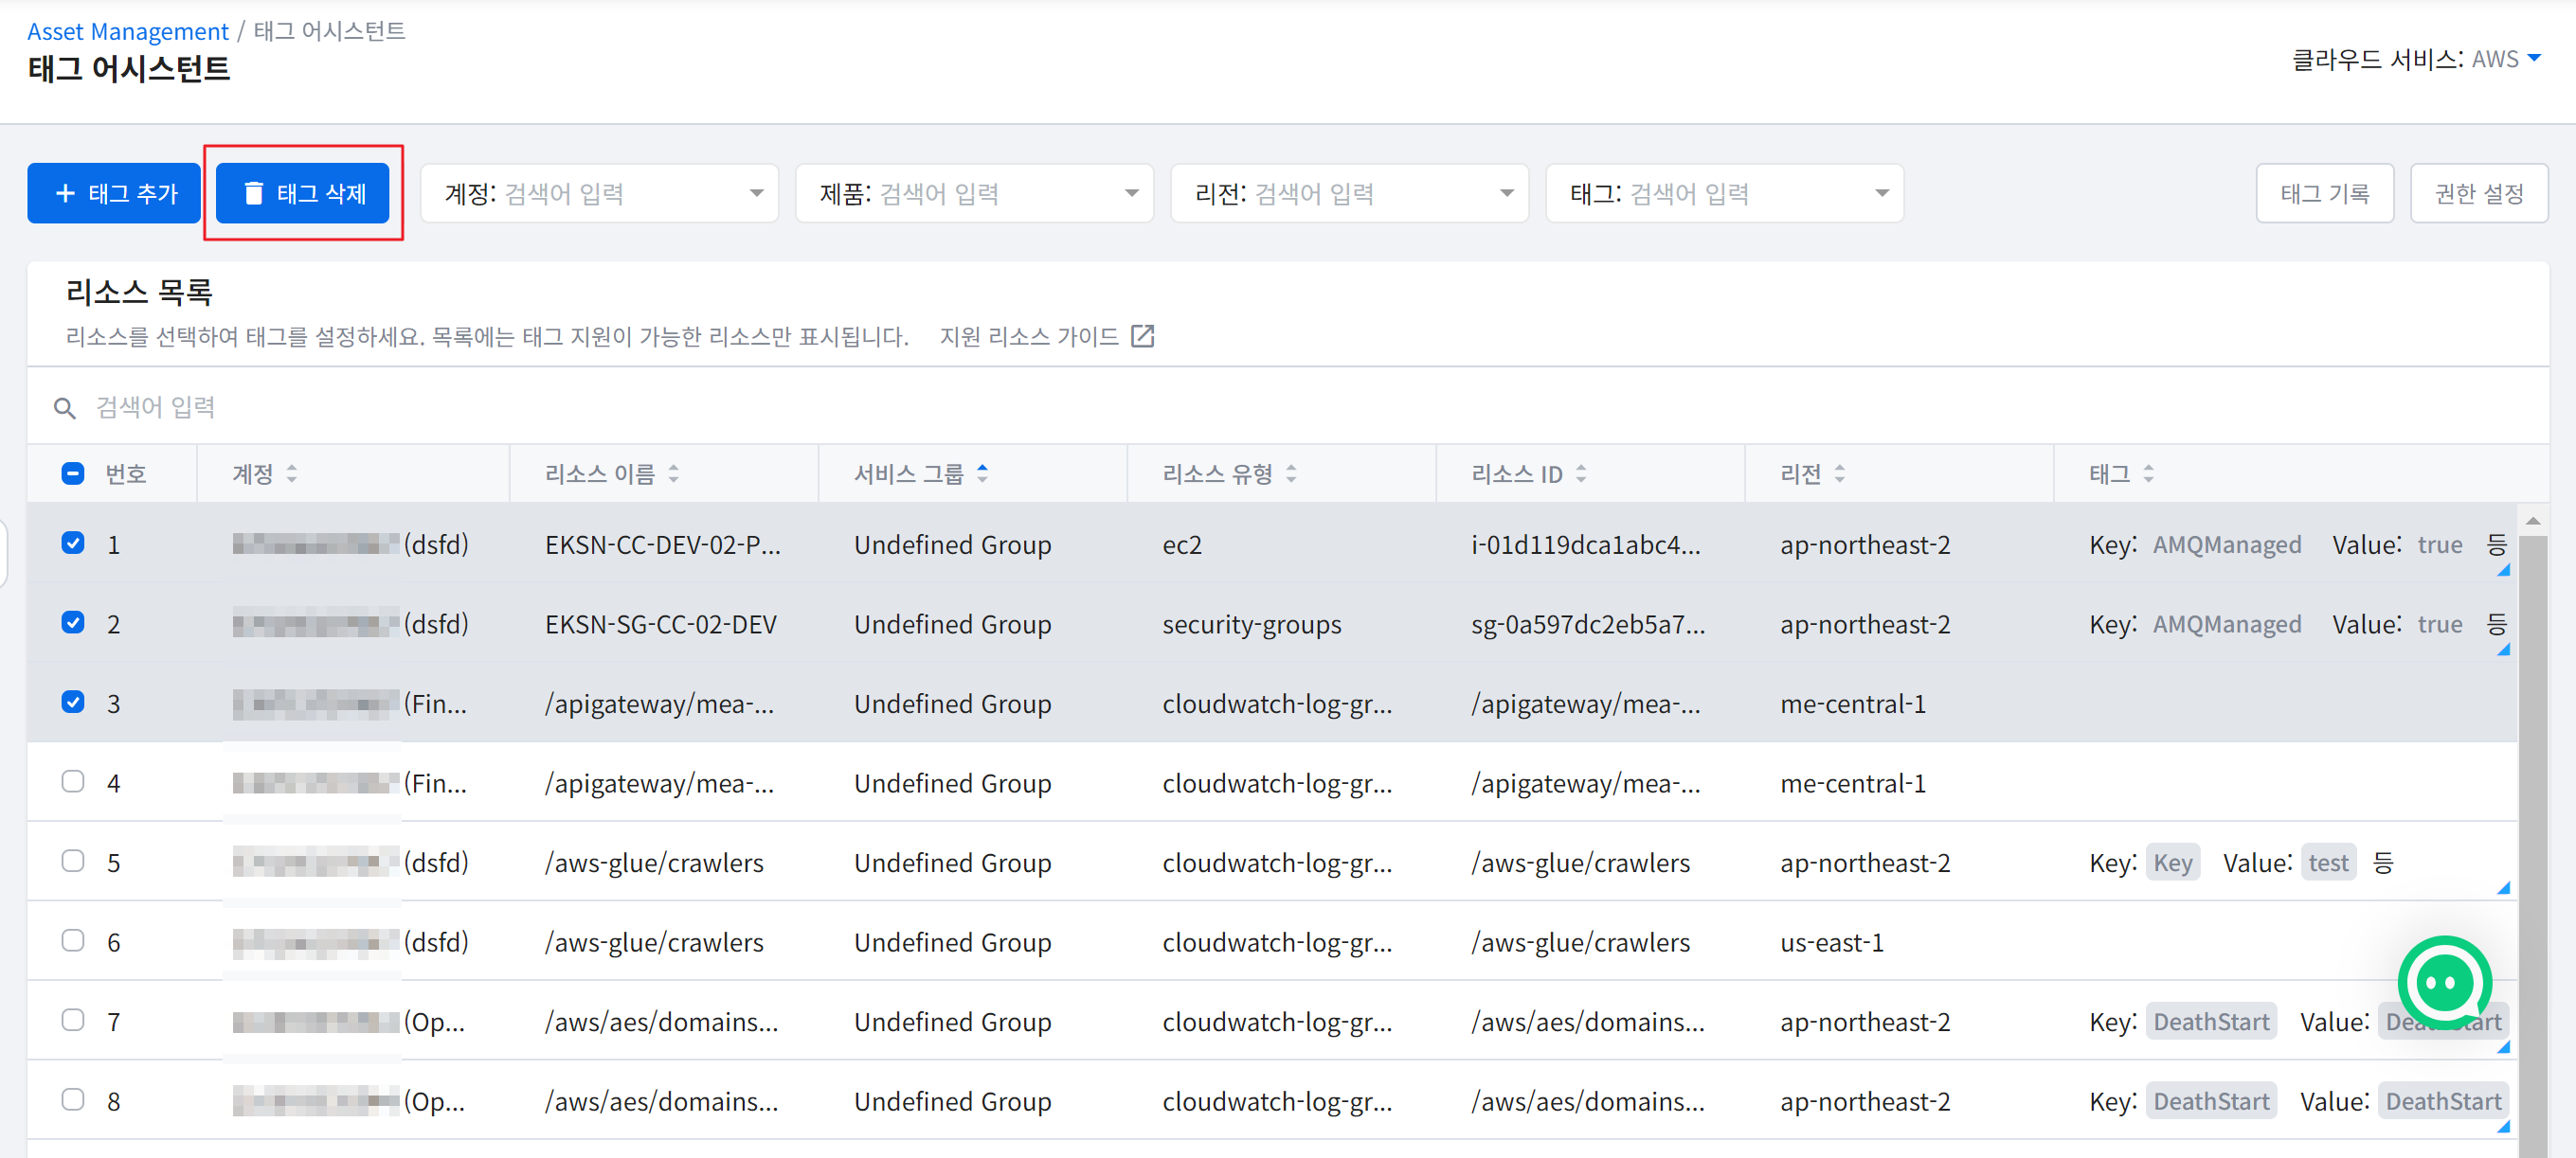Expand the 리전 filter dropdown

tap(1506, 193)
